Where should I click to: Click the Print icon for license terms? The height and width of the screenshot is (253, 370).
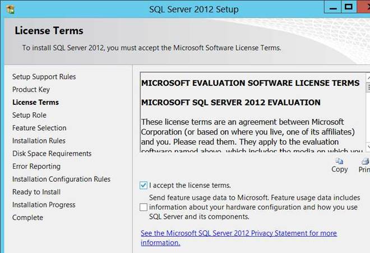(366, 162)
